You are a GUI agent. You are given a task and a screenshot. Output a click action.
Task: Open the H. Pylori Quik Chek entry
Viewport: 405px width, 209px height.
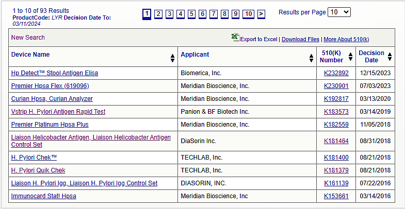[x=38, y=170]
